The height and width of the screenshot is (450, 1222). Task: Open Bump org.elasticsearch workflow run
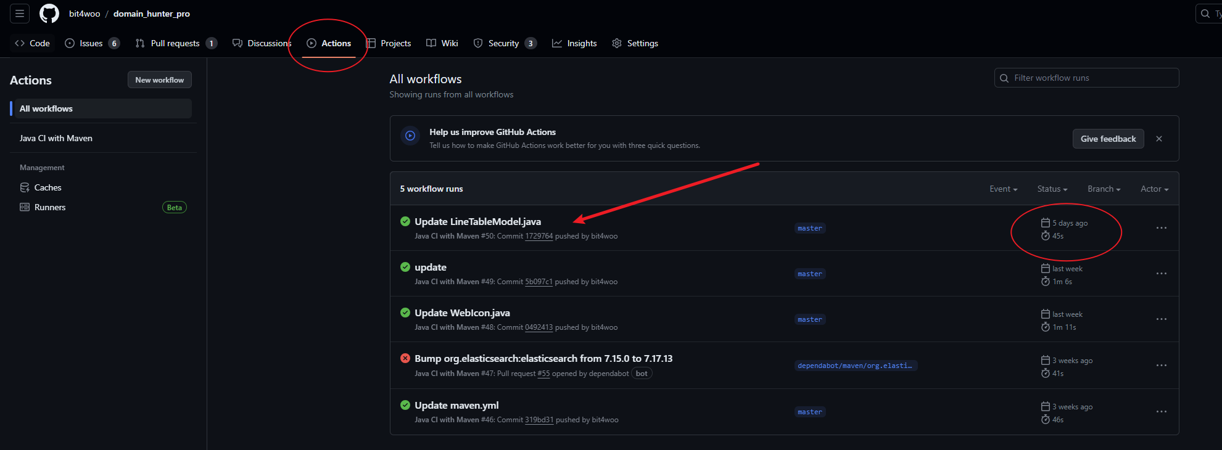[543, 358]
